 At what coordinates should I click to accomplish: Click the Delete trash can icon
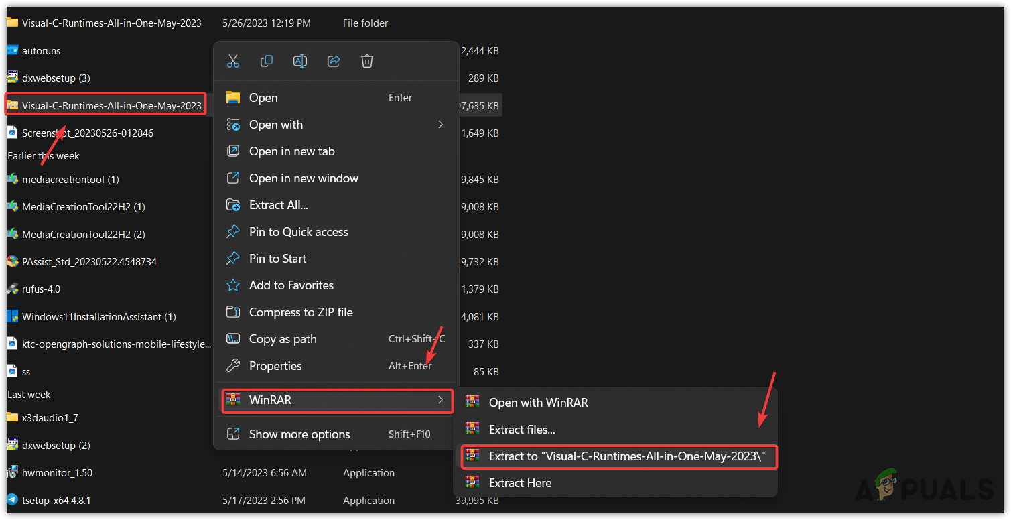(367, 61)
